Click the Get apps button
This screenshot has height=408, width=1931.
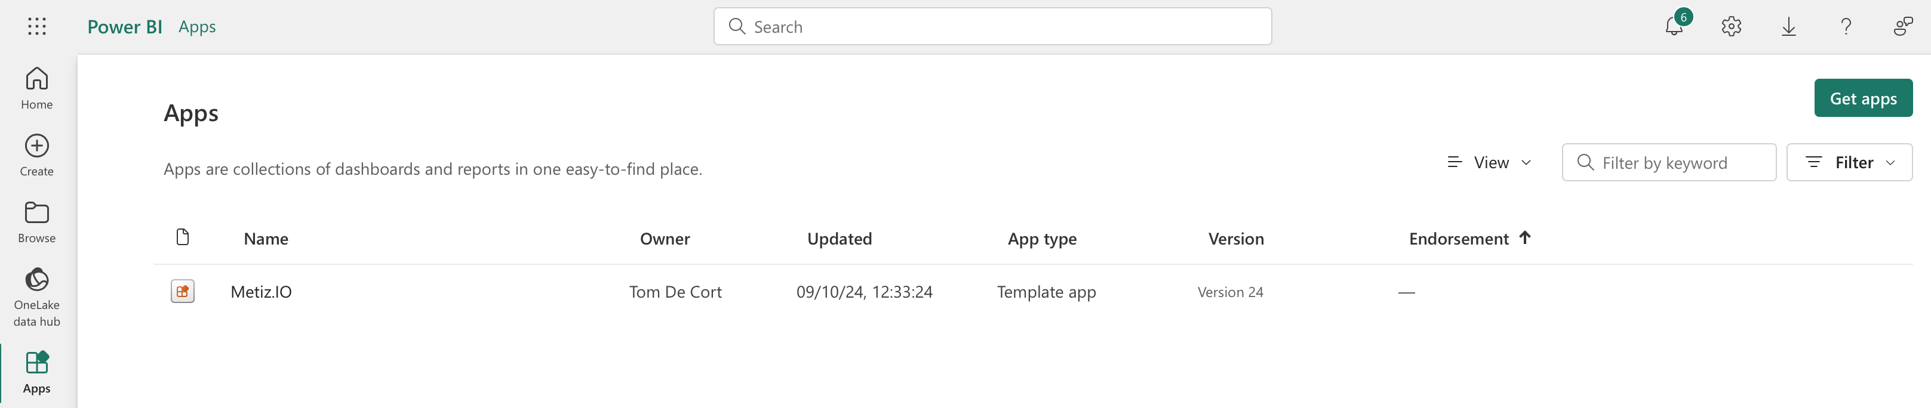1863,98
